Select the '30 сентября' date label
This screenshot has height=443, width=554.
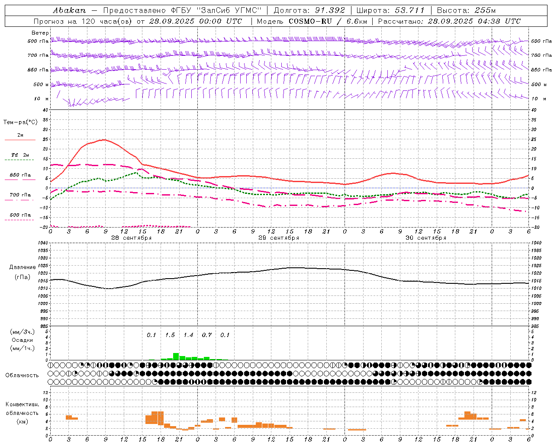(x=426, y=238)
